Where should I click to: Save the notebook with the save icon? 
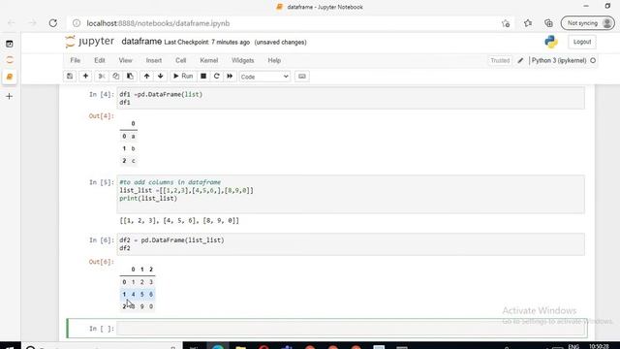coord(70,76)
